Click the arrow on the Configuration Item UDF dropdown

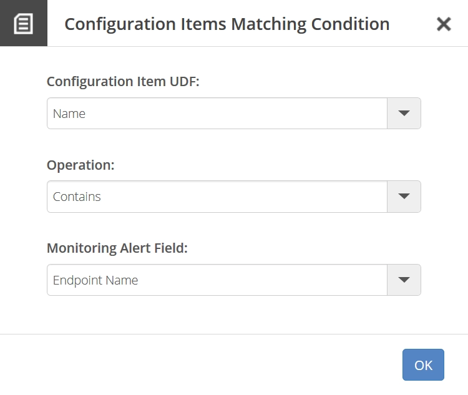(x=404, y=113)
